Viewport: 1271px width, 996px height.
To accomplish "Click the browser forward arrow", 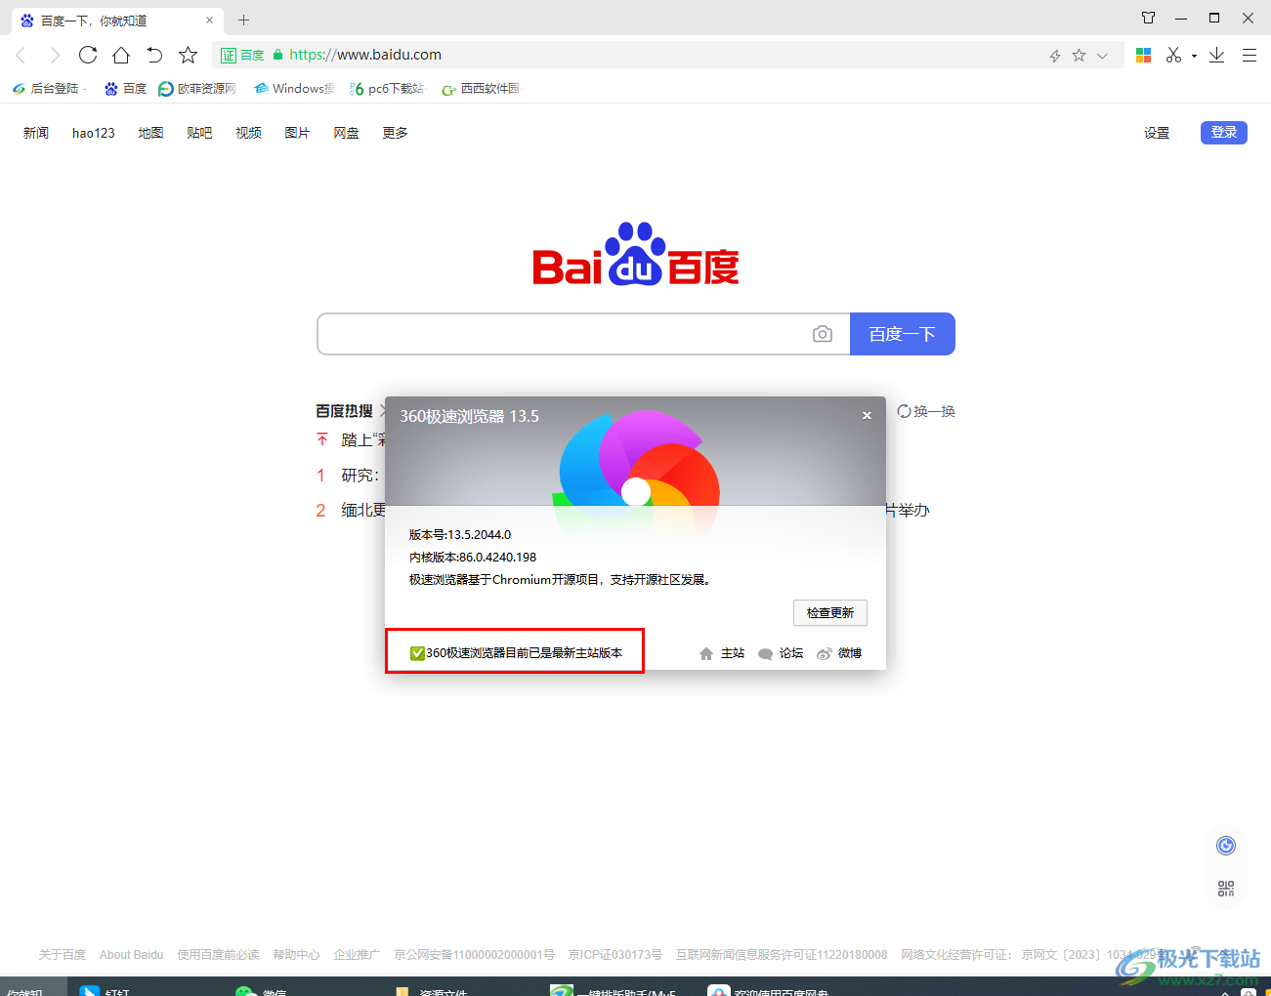I will pyautogui.click(x=55, y=56).
